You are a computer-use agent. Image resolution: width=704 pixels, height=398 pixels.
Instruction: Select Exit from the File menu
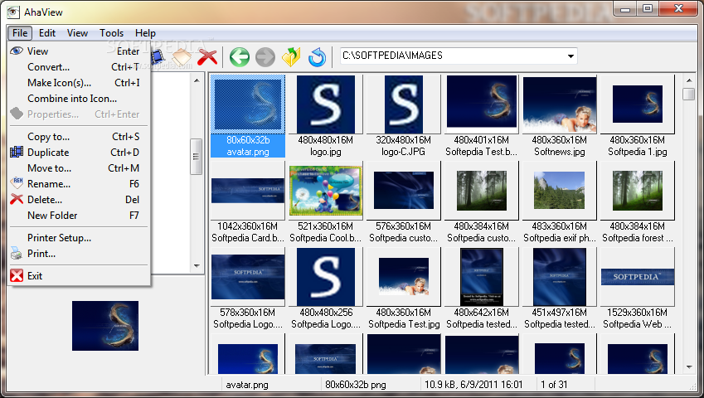(x=79, y=275)
